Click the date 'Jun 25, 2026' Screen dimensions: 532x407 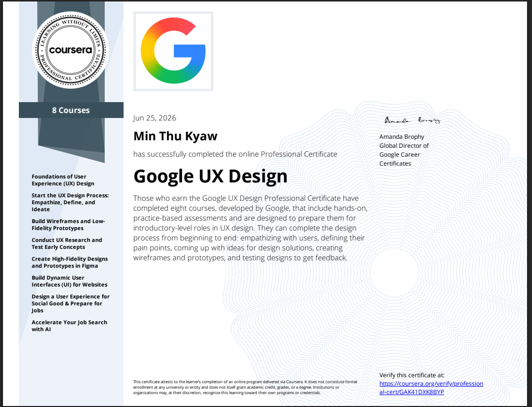[x=155, y=118]
